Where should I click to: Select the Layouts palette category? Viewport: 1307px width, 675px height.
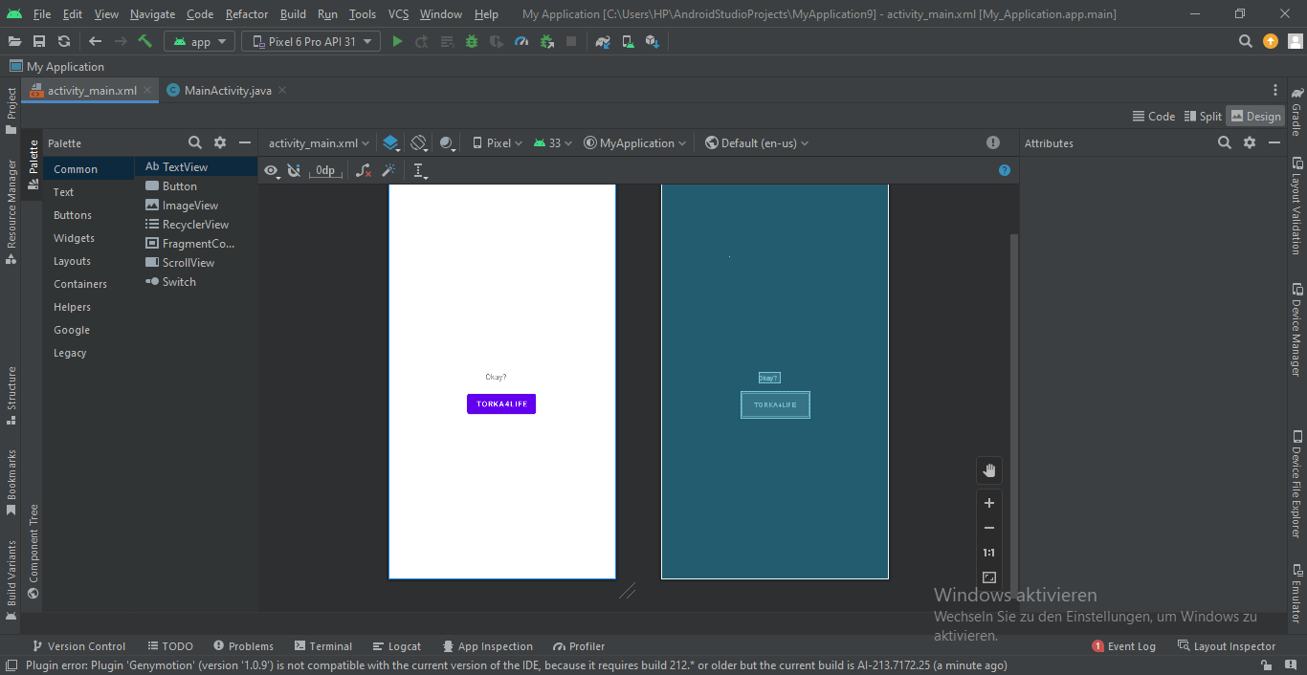point(72,261)
